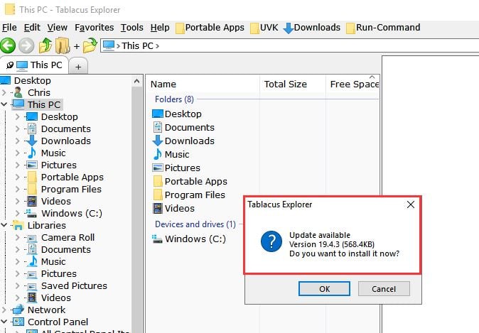The image size is (479, 333).
Task: Select Network in folder tree
Action: pos(46,310)
